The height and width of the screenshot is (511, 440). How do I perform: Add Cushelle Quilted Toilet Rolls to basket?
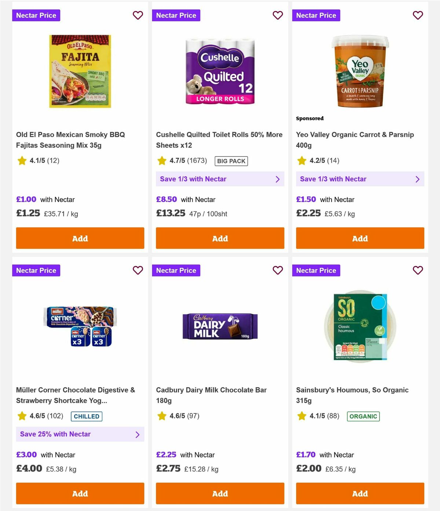click(x=220, y=238)
